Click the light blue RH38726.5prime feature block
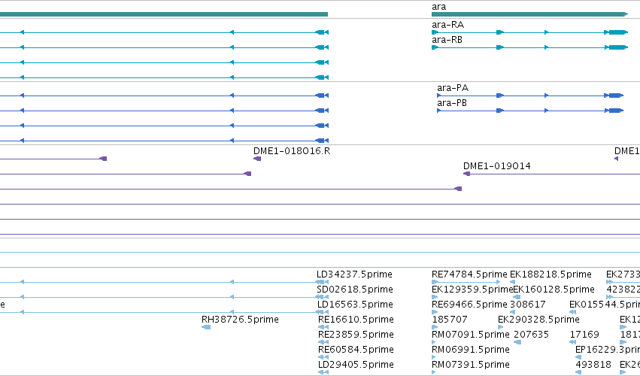This screenshot has height=376, width=640. (206, 327)
